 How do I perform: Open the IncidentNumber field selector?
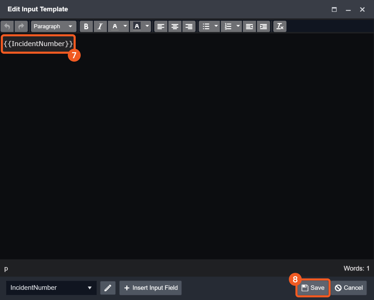51,288
